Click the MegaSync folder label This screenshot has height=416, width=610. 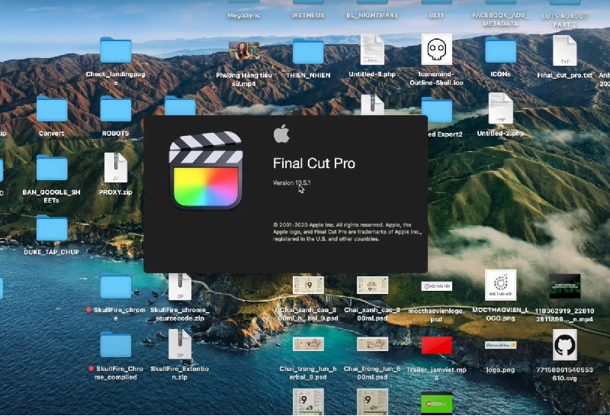tap(244, 15)
